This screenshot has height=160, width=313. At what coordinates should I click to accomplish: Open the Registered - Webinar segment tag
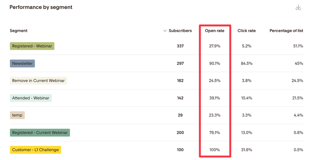coord(32,46)
